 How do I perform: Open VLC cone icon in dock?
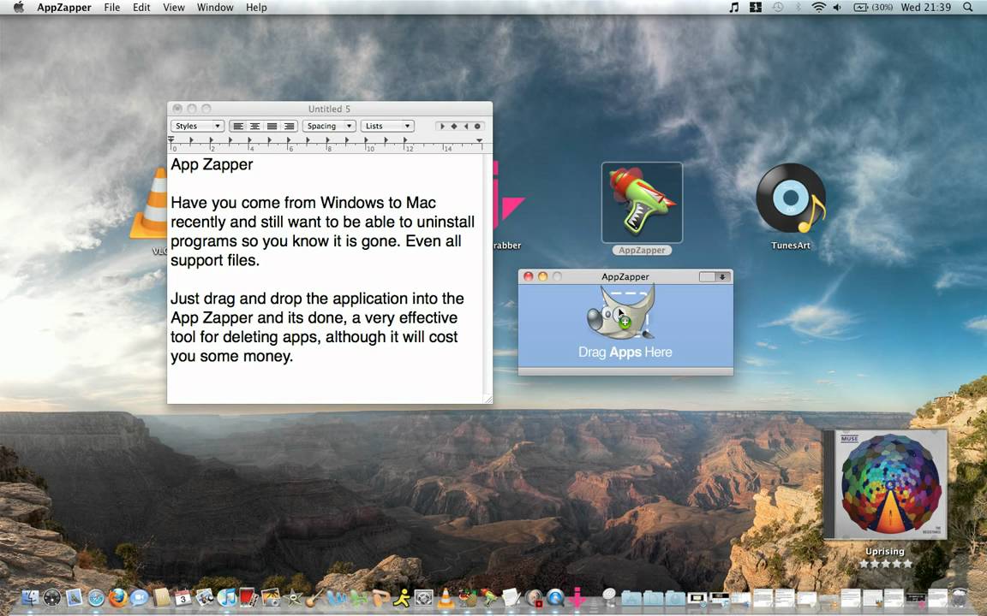tap(446, 598)
